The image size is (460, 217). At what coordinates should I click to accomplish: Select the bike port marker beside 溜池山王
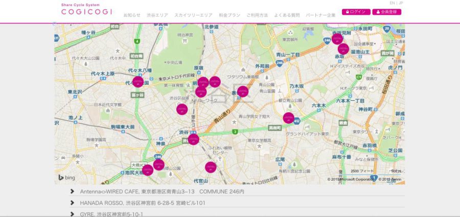343,49
